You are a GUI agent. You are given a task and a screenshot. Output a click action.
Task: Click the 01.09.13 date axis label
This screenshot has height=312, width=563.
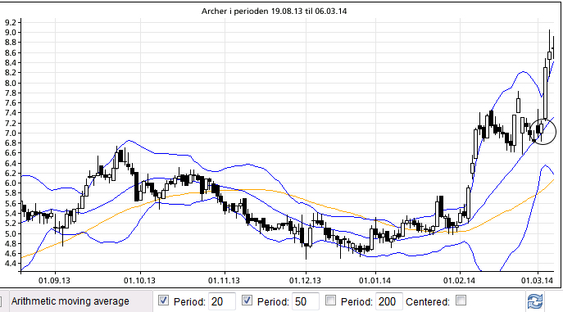(54, 280)
